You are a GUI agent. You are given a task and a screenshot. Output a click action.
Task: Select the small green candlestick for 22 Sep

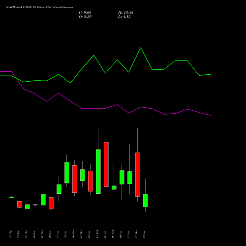(12, 197)
